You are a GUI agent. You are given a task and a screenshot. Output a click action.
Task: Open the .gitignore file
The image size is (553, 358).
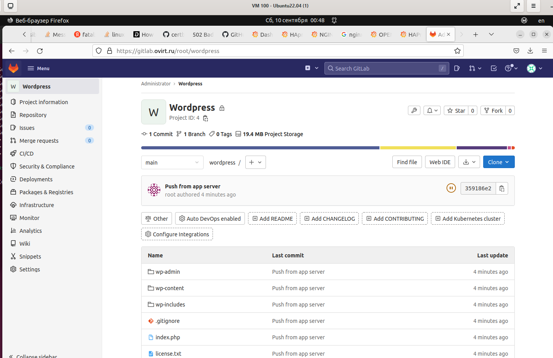[x=168, y=321]
